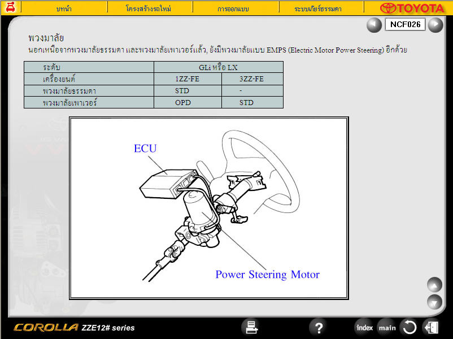Click the red car icon at top-left
Screen dimensions: 453x339
click(10, 7)
